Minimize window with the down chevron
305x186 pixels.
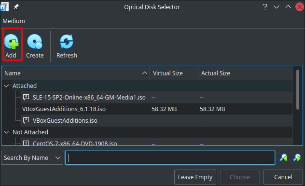(x=277, y=7)
